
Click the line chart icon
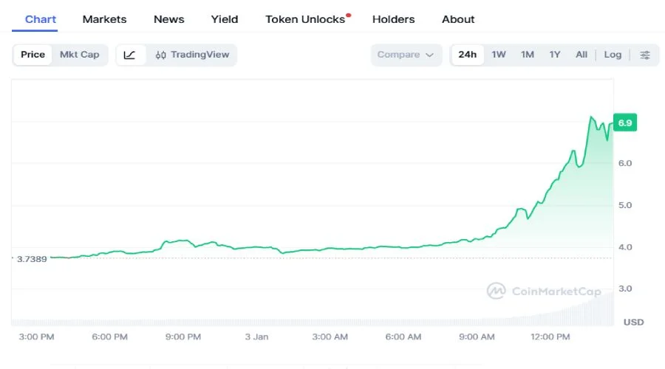point(129,55)
